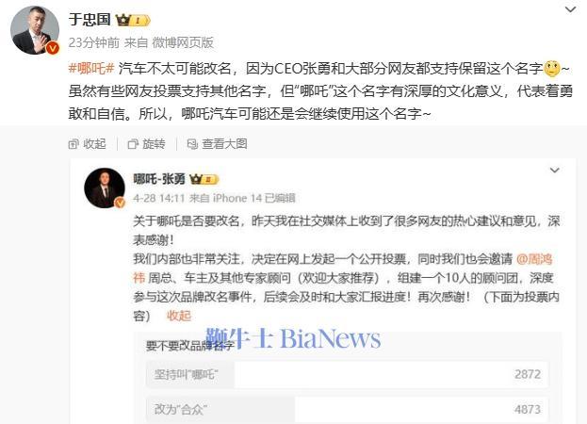View the full-size image with 查看大图
Viewport: 587px width, 424px height.
click(x=217, y=144)
